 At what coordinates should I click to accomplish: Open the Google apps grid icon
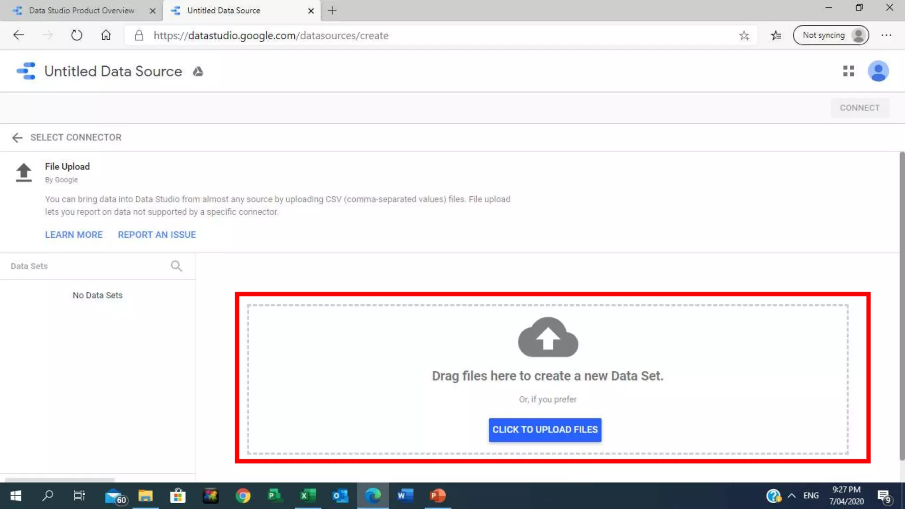pyautogui.click(x=848, y=71)
